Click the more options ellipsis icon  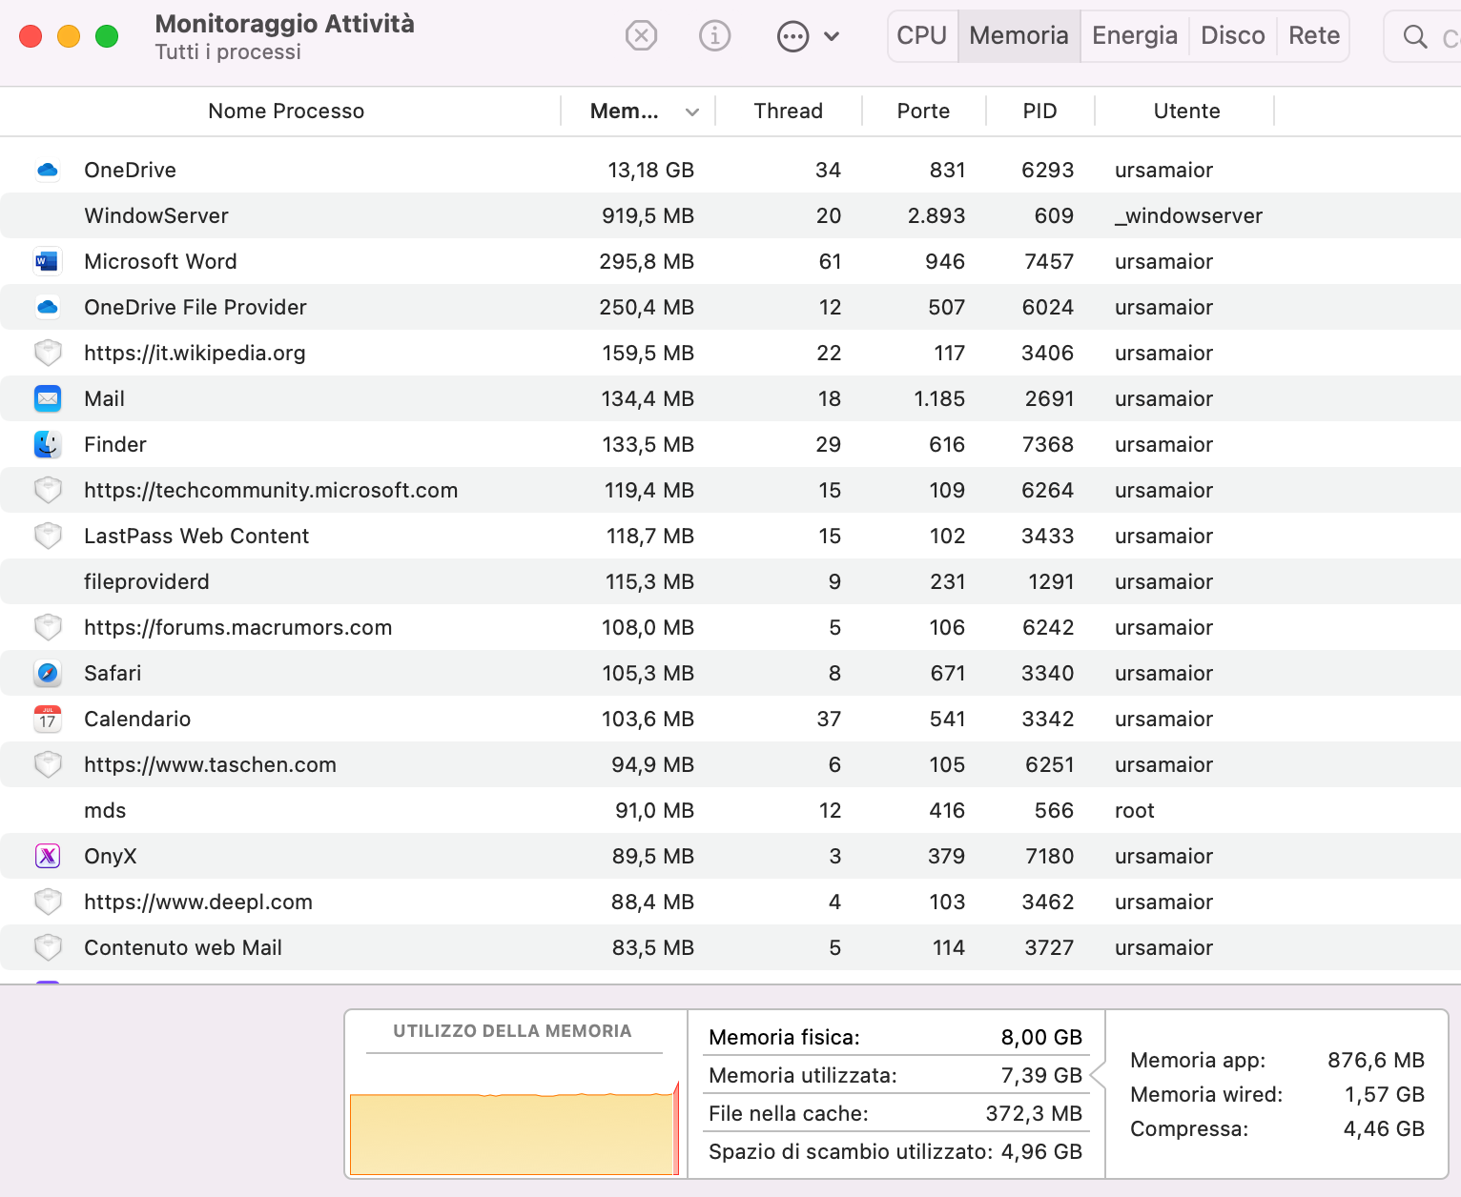(x=792, y=36)
